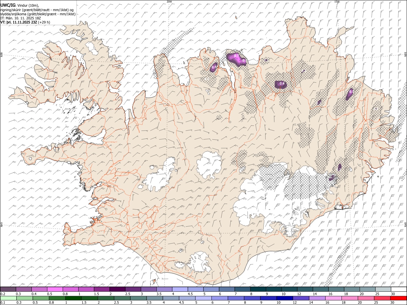The height and width of the screenshot is (305, 407).
Task: Click the 0.1 palest green rain-scale swatch
Action: pos(8,298)
